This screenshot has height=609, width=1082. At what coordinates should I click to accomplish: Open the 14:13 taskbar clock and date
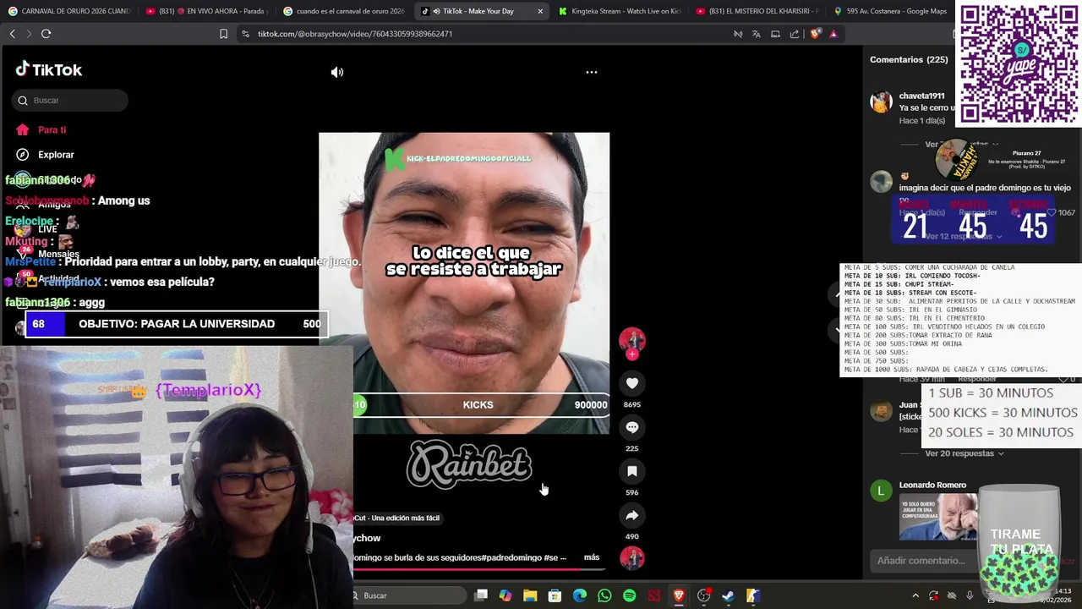(1057, 595)
